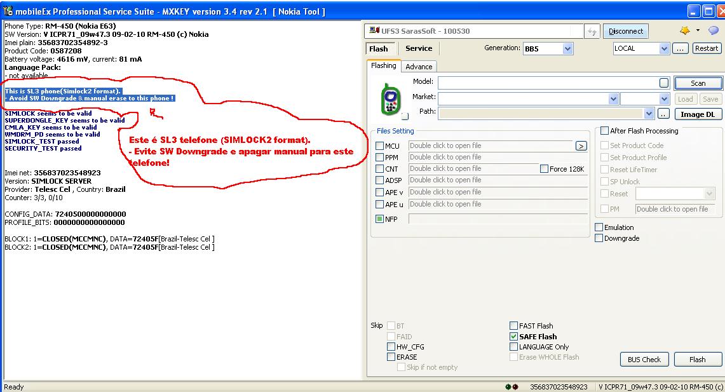
Task: Click the Image DL button
Action: [698, 114]
